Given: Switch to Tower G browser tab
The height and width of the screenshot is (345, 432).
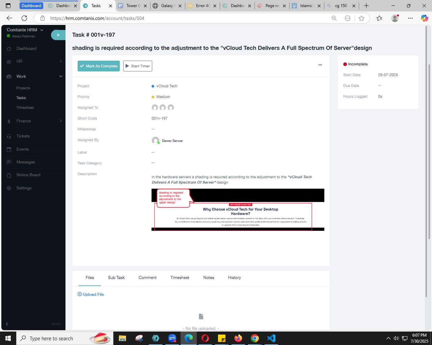Looking at the screenshot, I should (x=133, y=6).
